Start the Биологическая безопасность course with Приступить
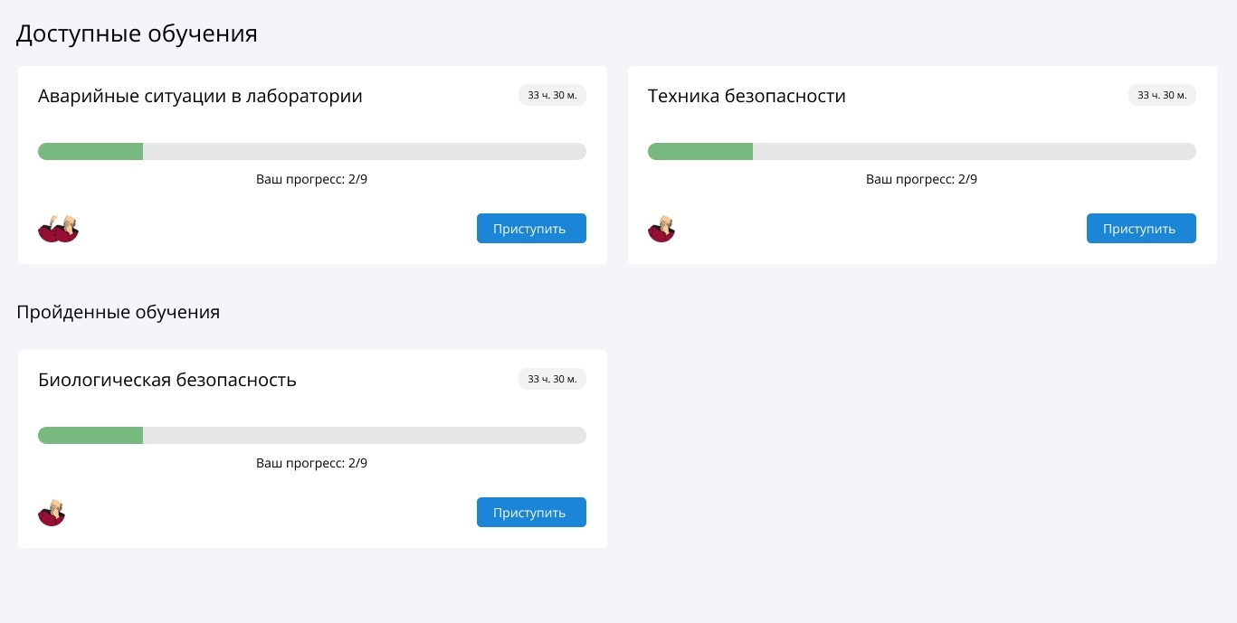1237x623 pixels. (x=531, y=512)
